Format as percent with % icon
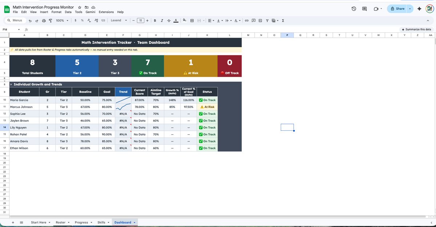 (x=82, y=21)
